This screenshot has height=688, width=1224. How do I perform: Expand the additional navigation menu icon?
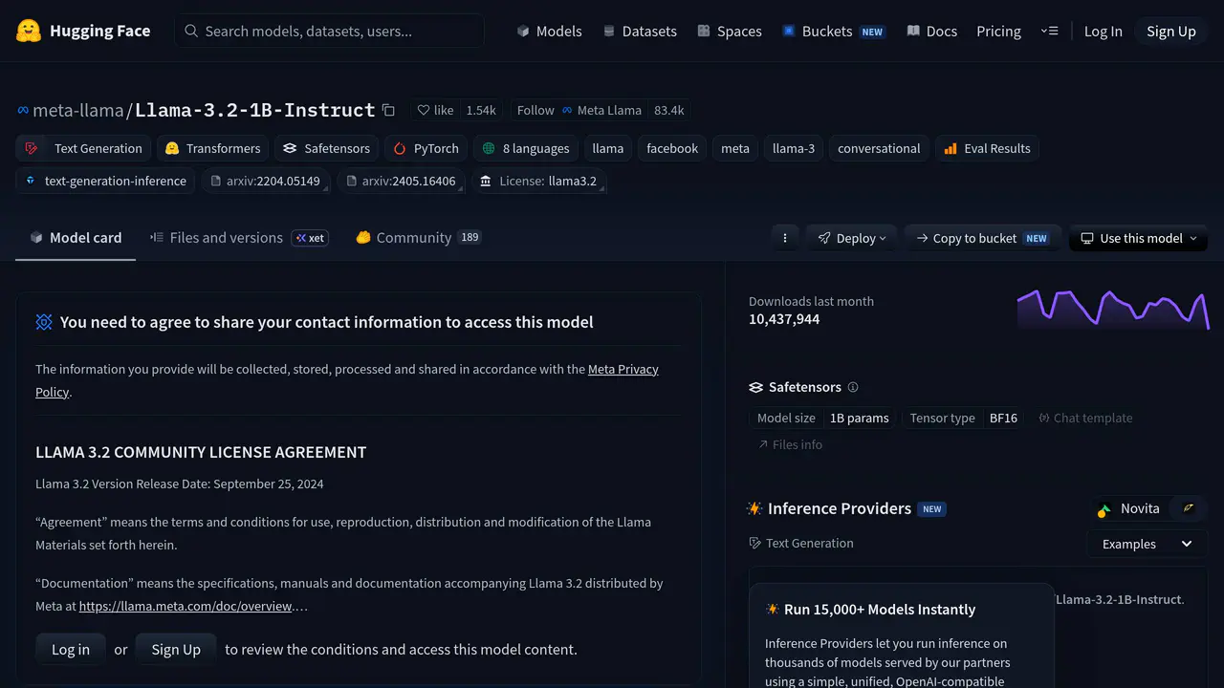pos(1049,31)
